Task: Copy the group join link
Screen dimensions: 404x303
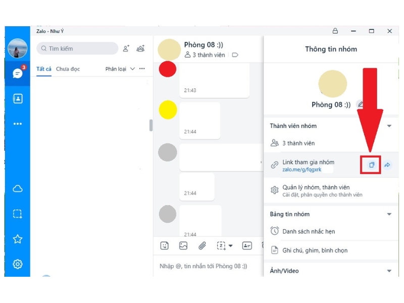Action: coord(371,165)
